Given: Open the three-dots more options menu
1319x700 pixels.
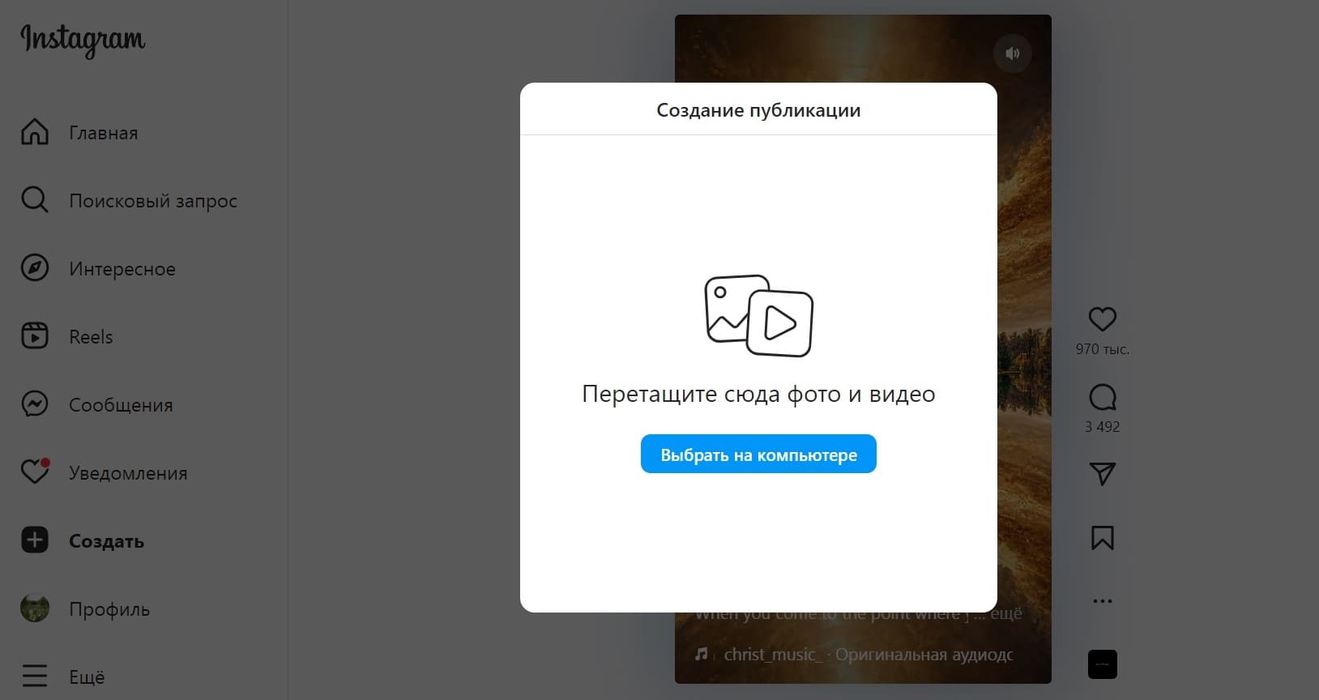Looking at the screenshot, I should click(1102, 601).
